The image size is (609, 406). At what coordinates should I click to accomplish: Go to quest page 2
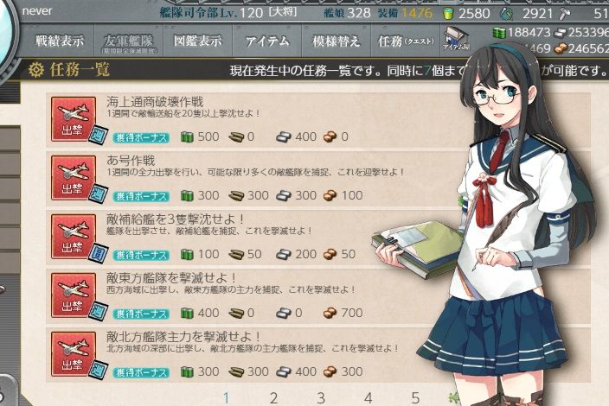(x=274, y=398)
